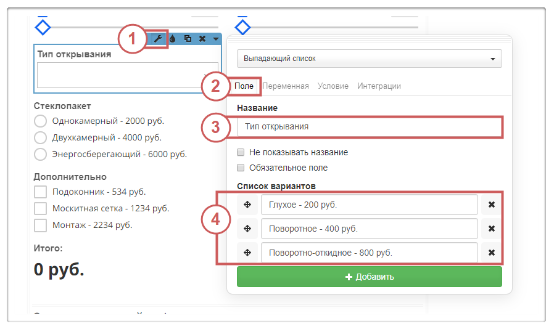Click the 'Название' text input field
This screenshot has height=329, width=554.
[x=369, y=126]
